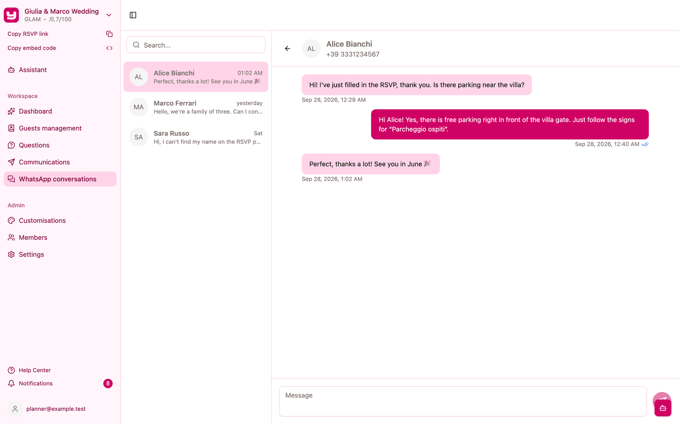Open Communications section
The width and height of the screenshot is (679, 424).
click(x=60, y=162)
